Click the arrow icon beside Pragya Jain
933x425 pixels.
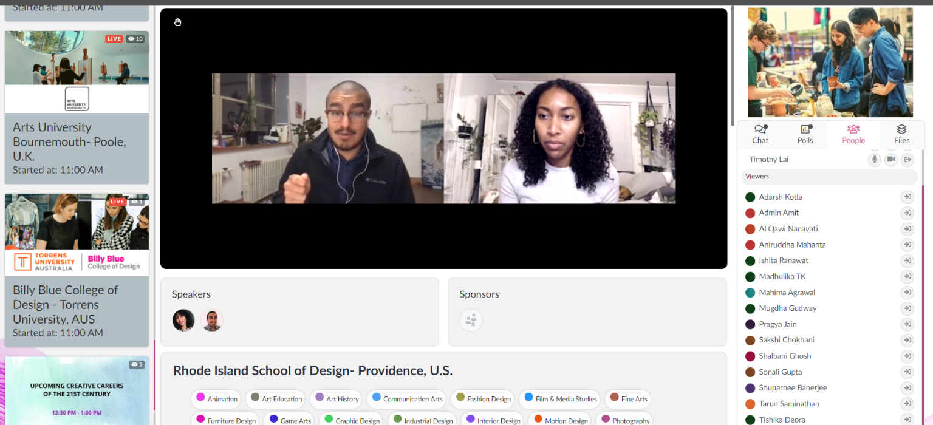point(907,324)
